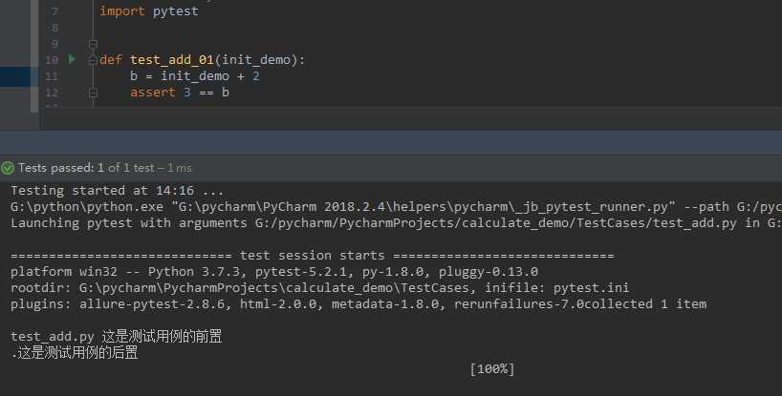Viewport: 782px width, 396px height.
Task: Click the 'Tests passed: 1 of 1 test' status
Action: point(86,168)
